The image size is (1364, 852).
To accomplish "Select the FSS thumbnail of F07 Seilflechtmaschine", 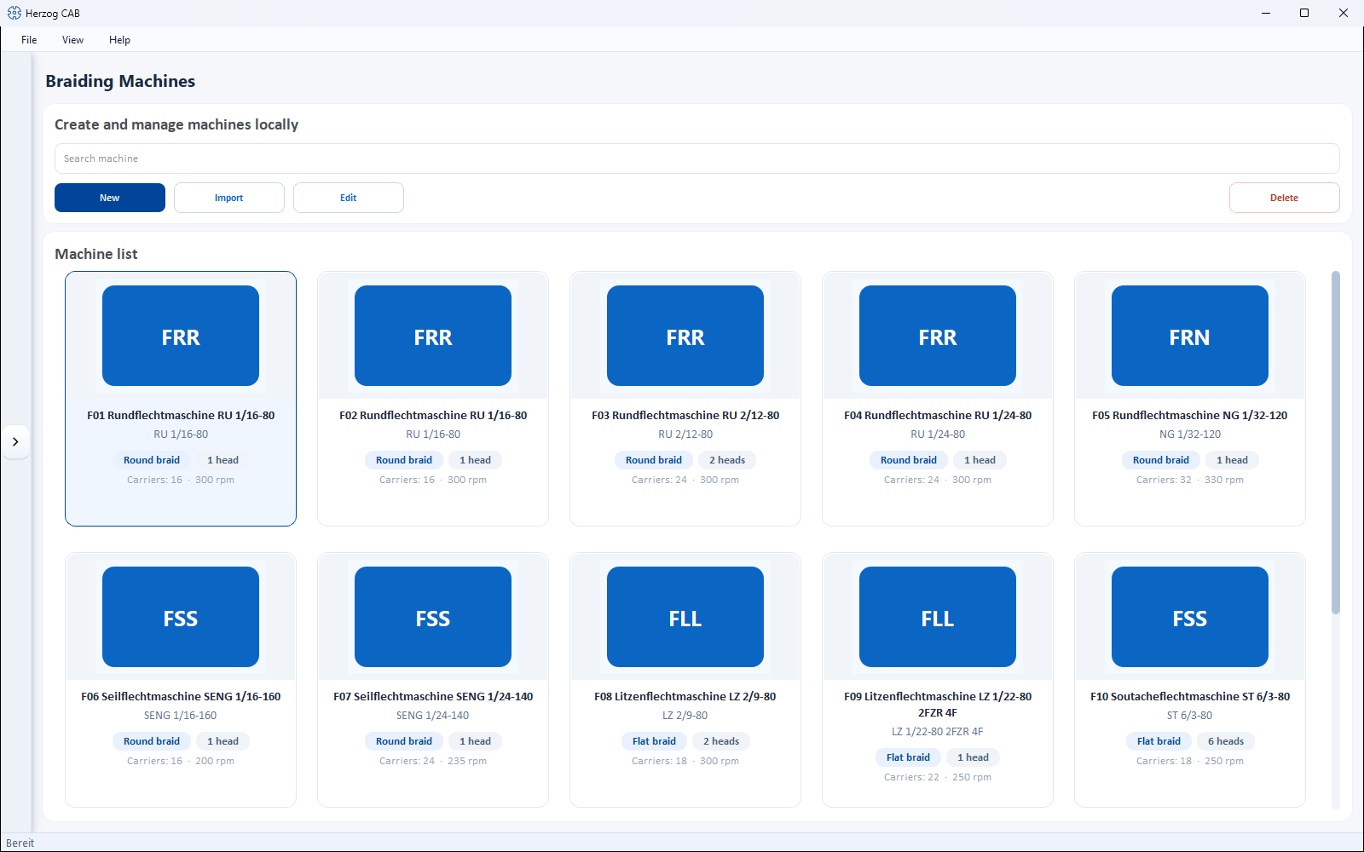I will pos(433,617).
